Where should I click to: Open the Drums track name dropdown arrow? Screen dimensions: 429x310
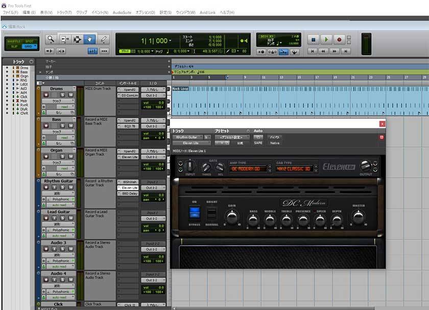point(74,88)
